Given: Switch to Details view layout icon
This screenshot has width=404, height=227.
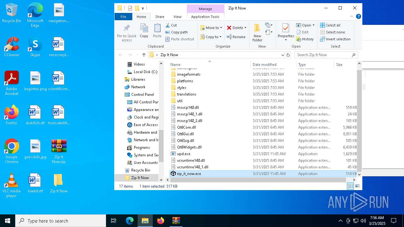Looking at the screenshot, I should [350, 186].
